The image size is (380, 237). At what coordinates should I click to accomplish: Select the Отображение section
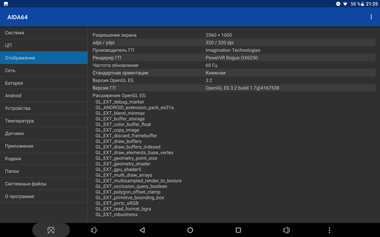click(x=44, y=58)
